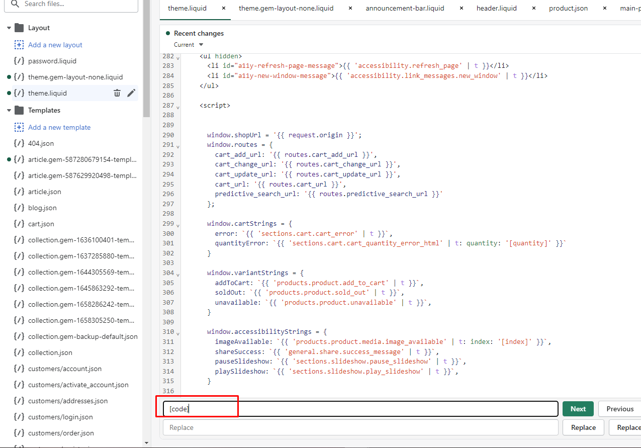
Task: Select theme.liquid in sidebar
Action: tap(47, 93)
